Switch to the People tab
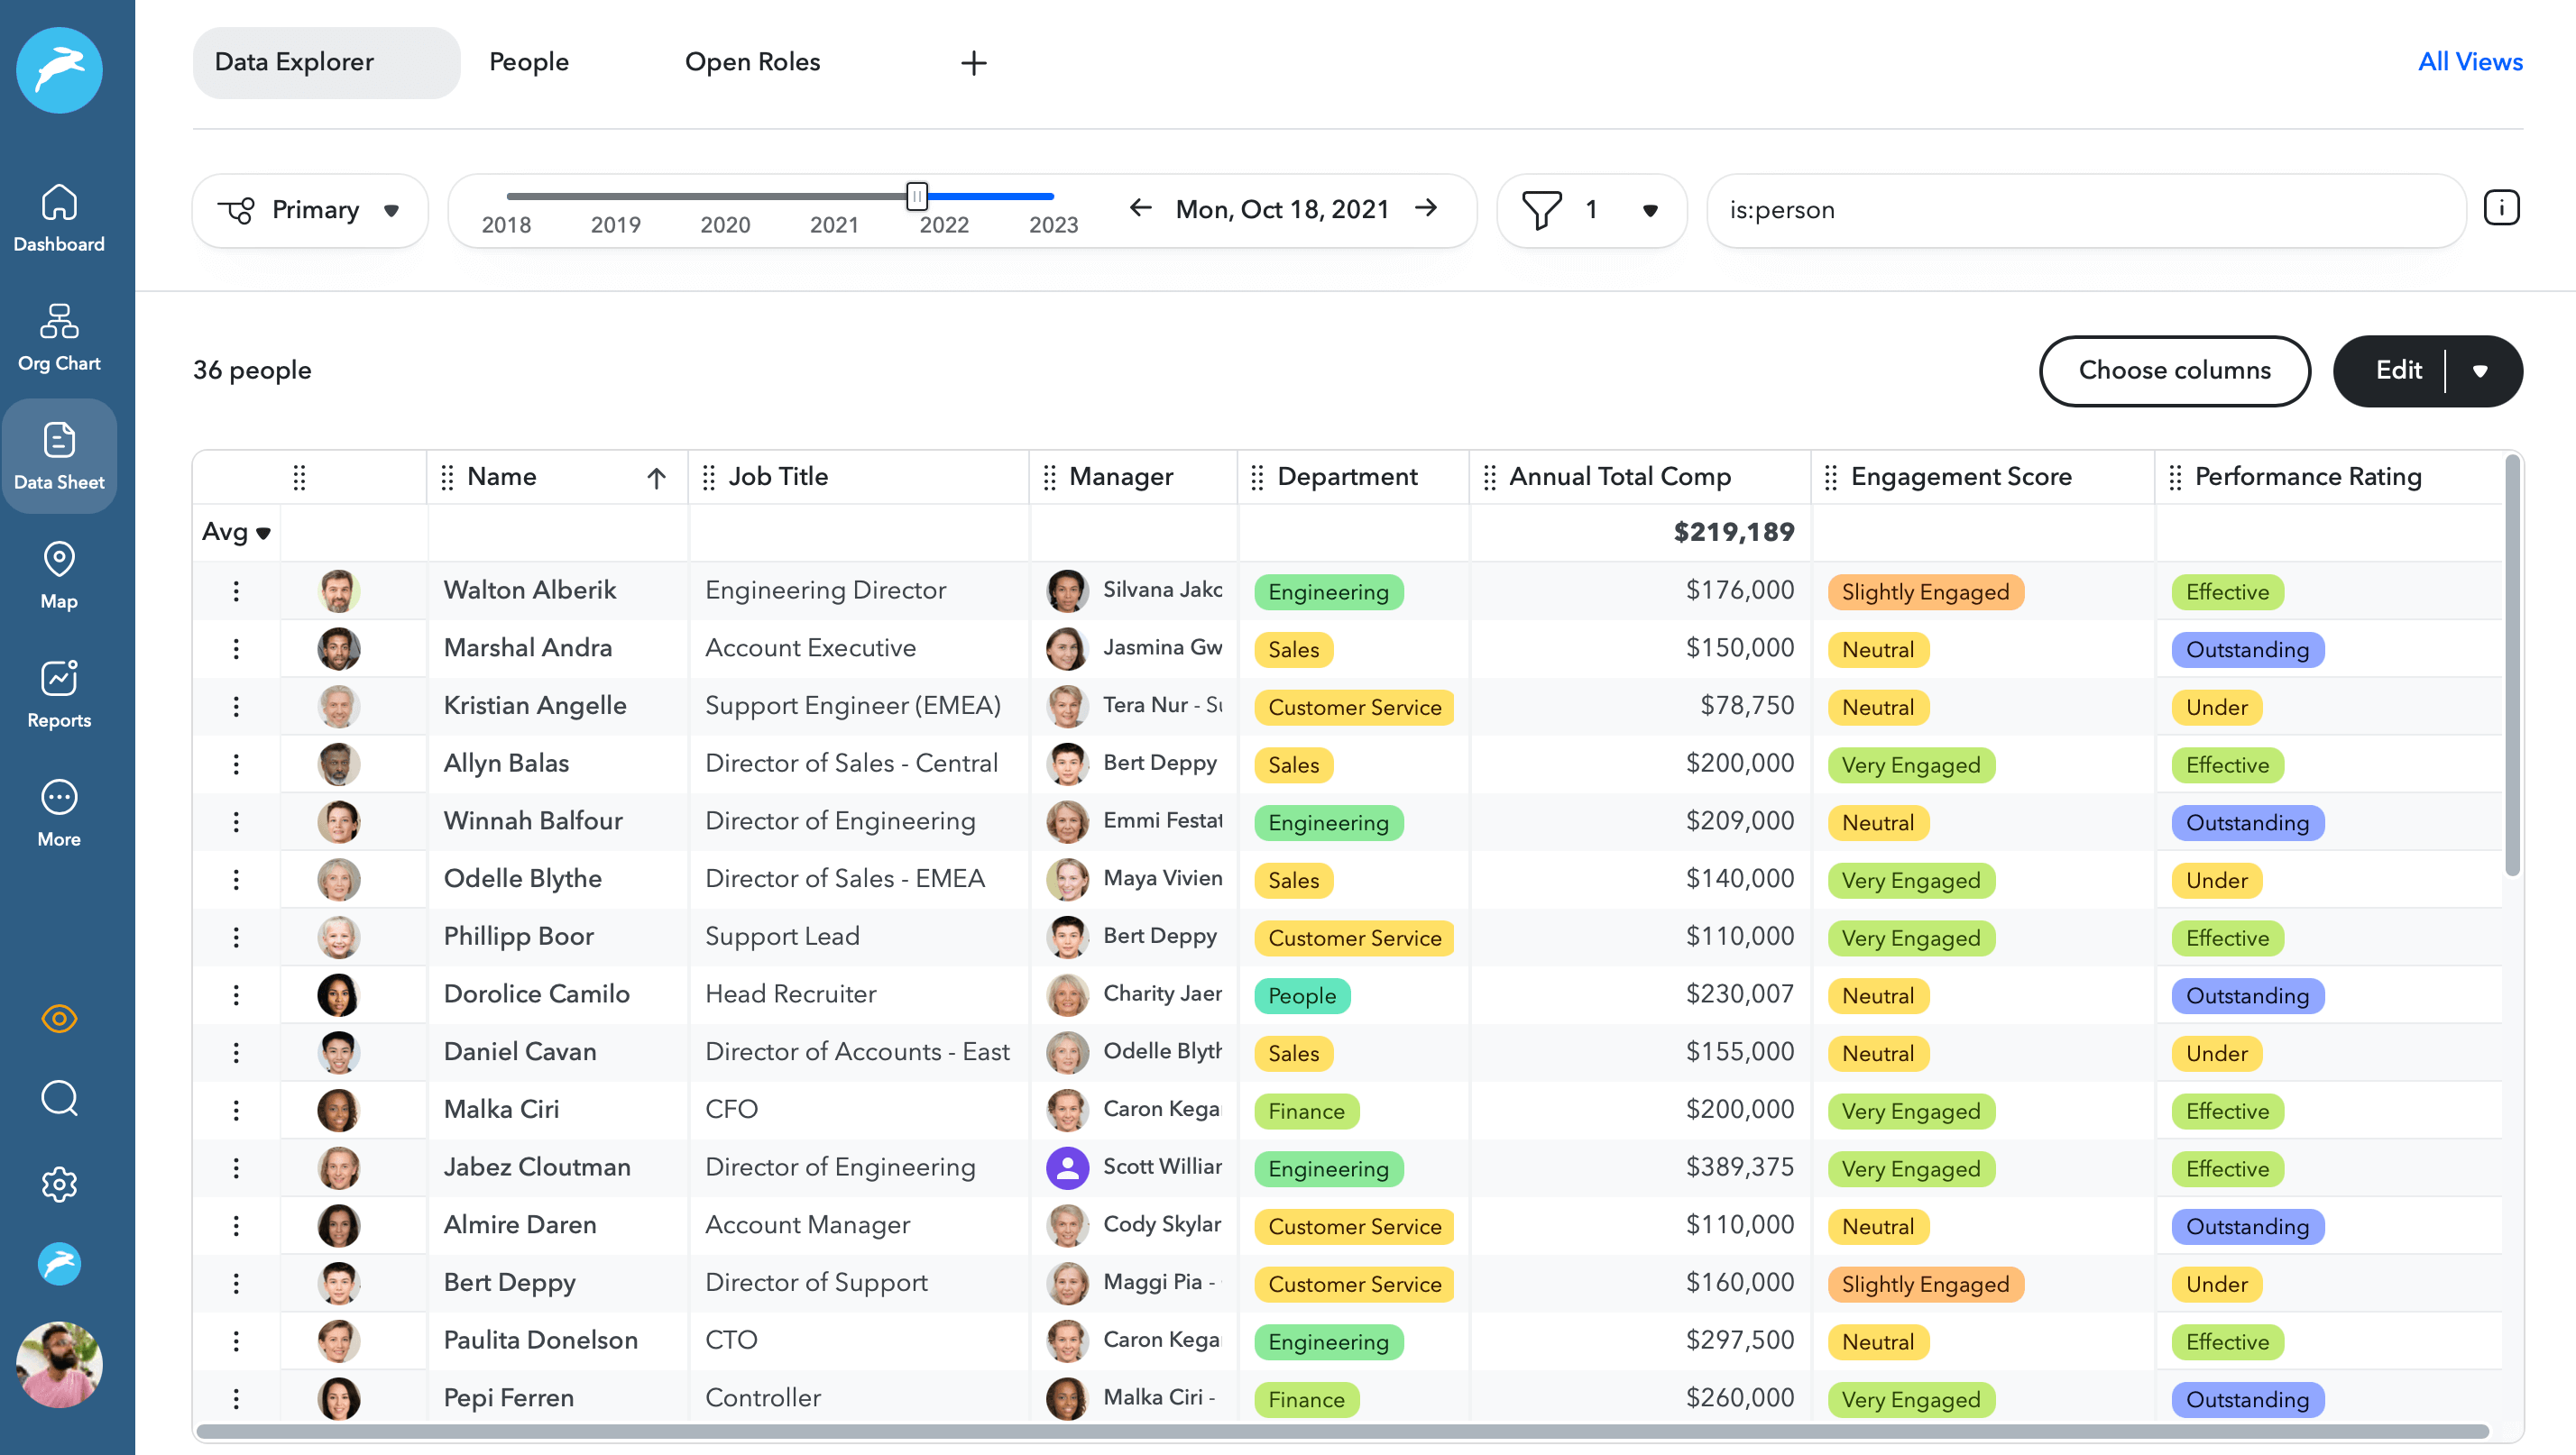This screenshot has height=1455, width=2576. tap(528, 62)
